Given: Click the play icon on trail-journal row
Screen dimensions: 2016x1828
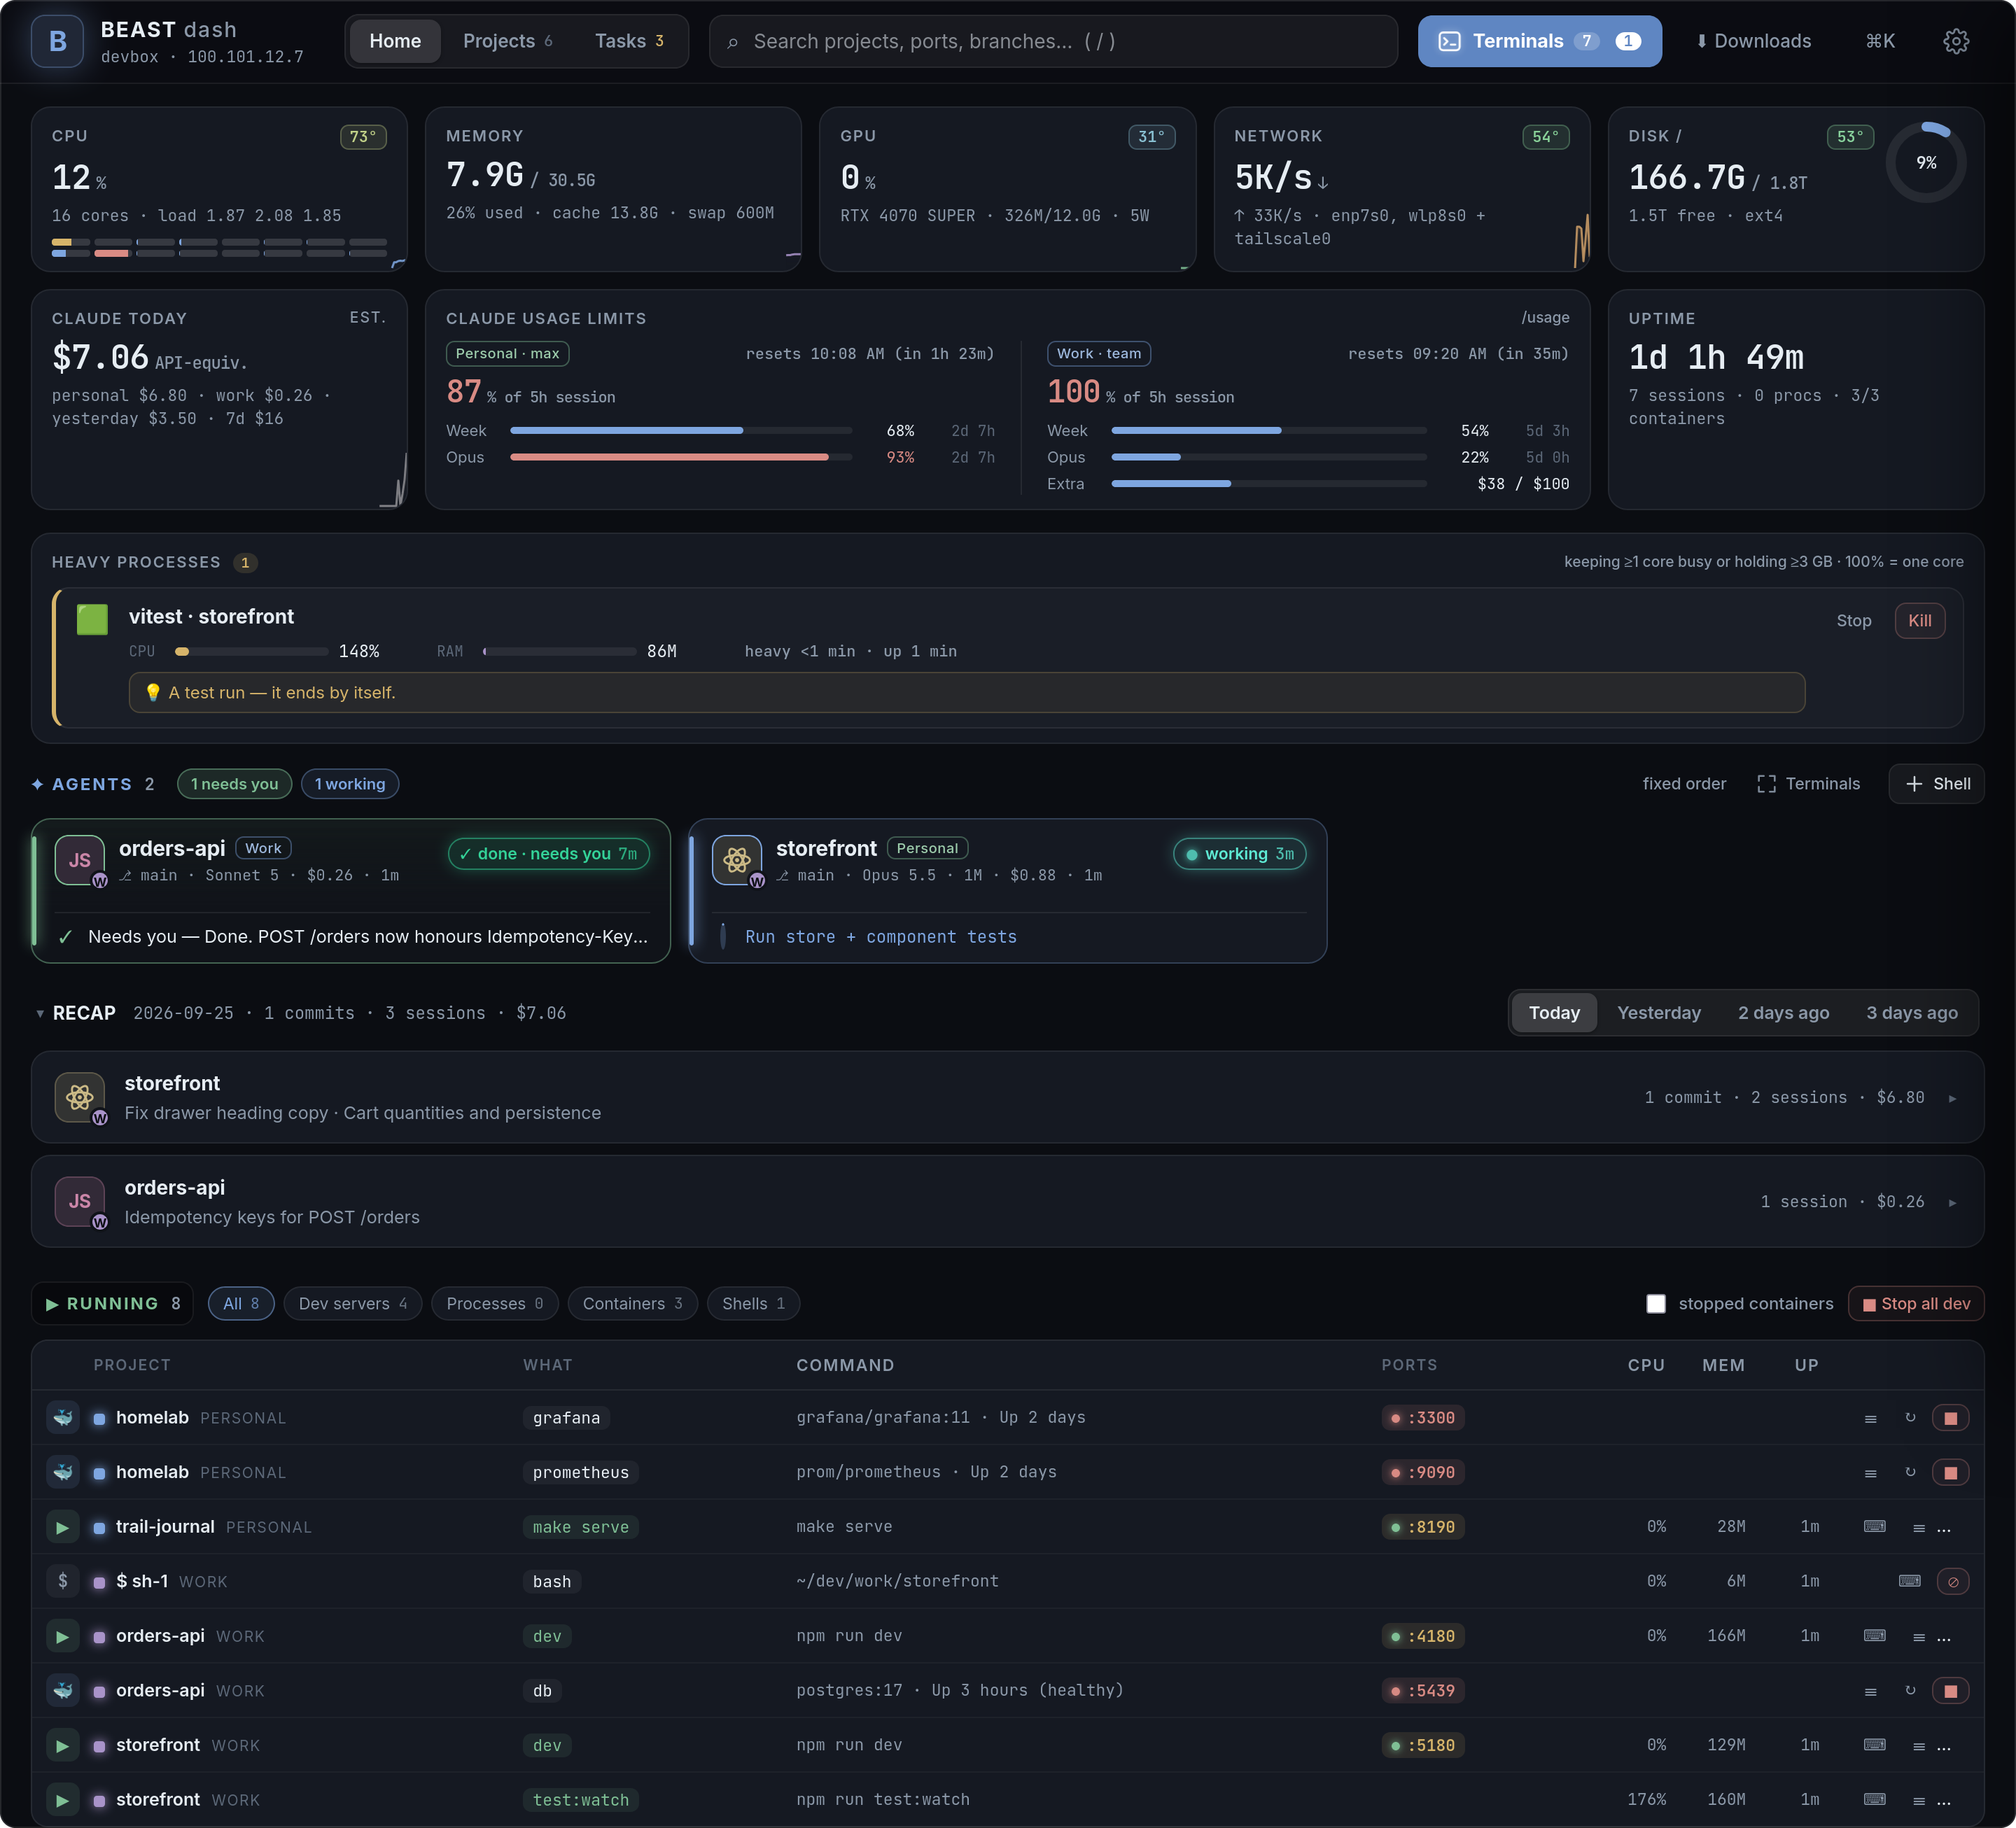Looking at the screenshot, I should point(62,1527).
